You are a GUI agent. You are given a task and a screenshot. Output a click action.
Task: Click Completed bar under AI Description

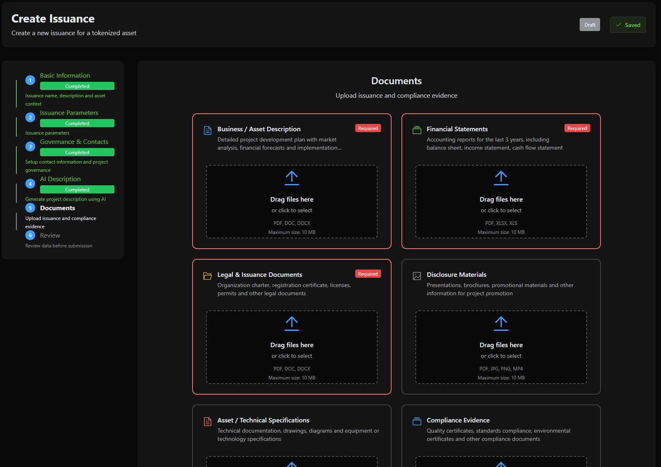(x=77, y=189)
